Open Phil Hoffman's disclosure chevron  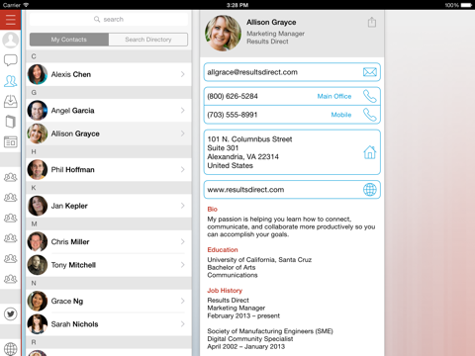[182, 169]
